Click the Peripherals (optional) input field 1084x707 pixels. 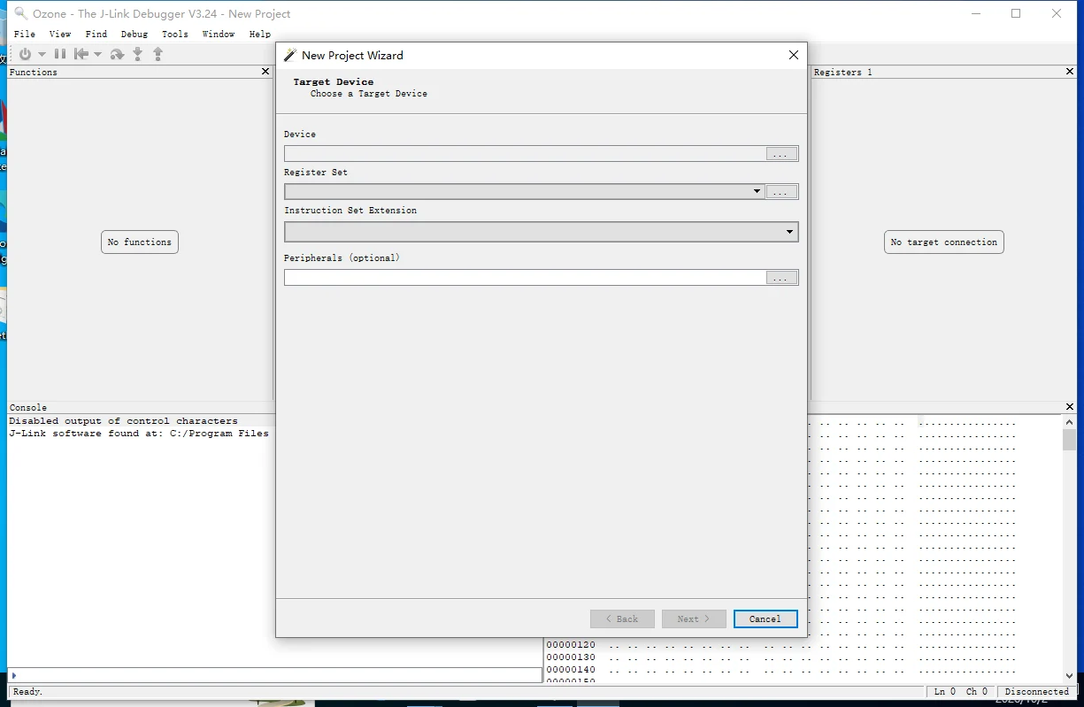pos(526,278)
